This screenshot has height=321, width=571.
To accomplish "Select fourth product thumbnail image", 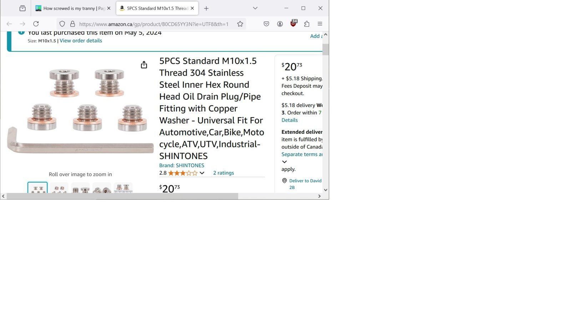I will point(102,188).
